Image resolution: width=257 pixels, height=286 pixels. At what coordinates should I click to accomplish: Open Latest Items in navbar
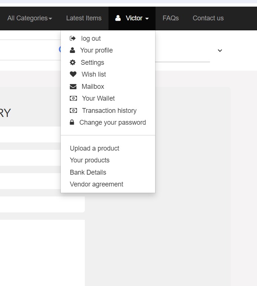pyautogui.click(x=84, y=18)
